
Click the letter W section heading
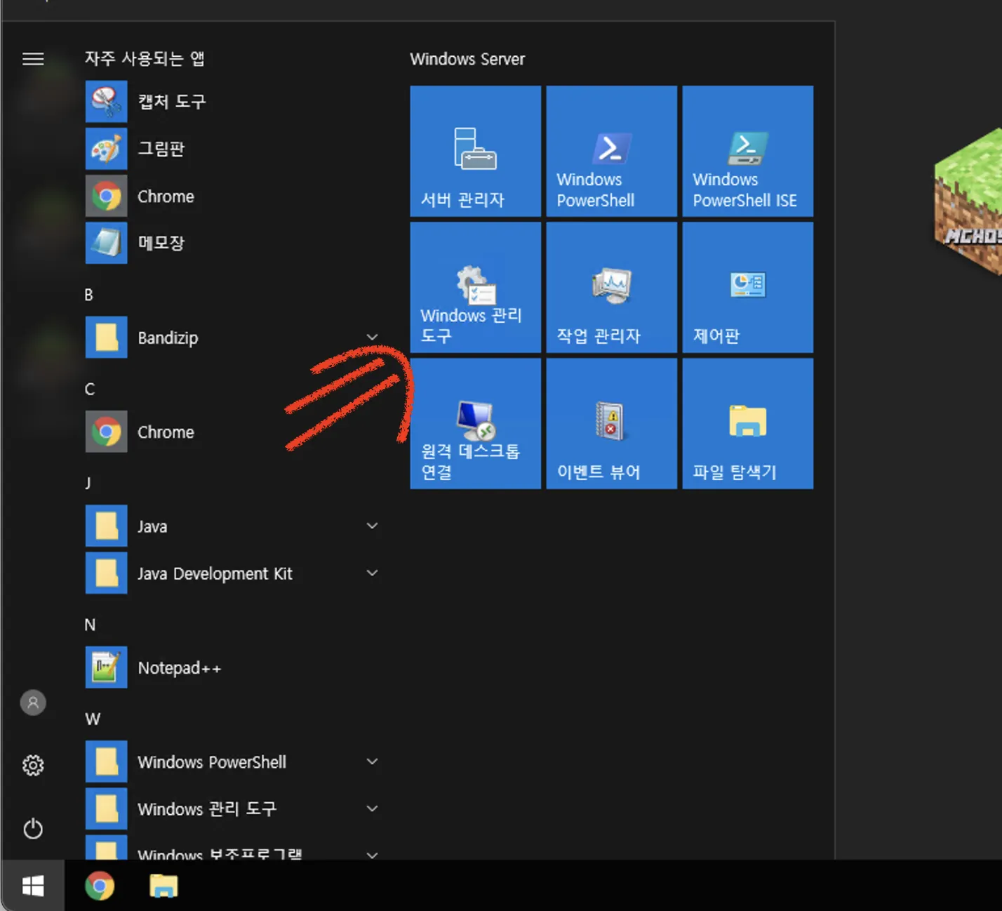(x=93, y=719)
